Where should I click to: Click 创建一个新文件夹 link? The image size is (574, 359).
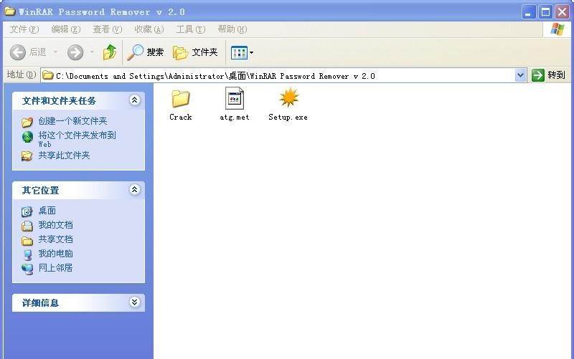[x=73, y=121]
